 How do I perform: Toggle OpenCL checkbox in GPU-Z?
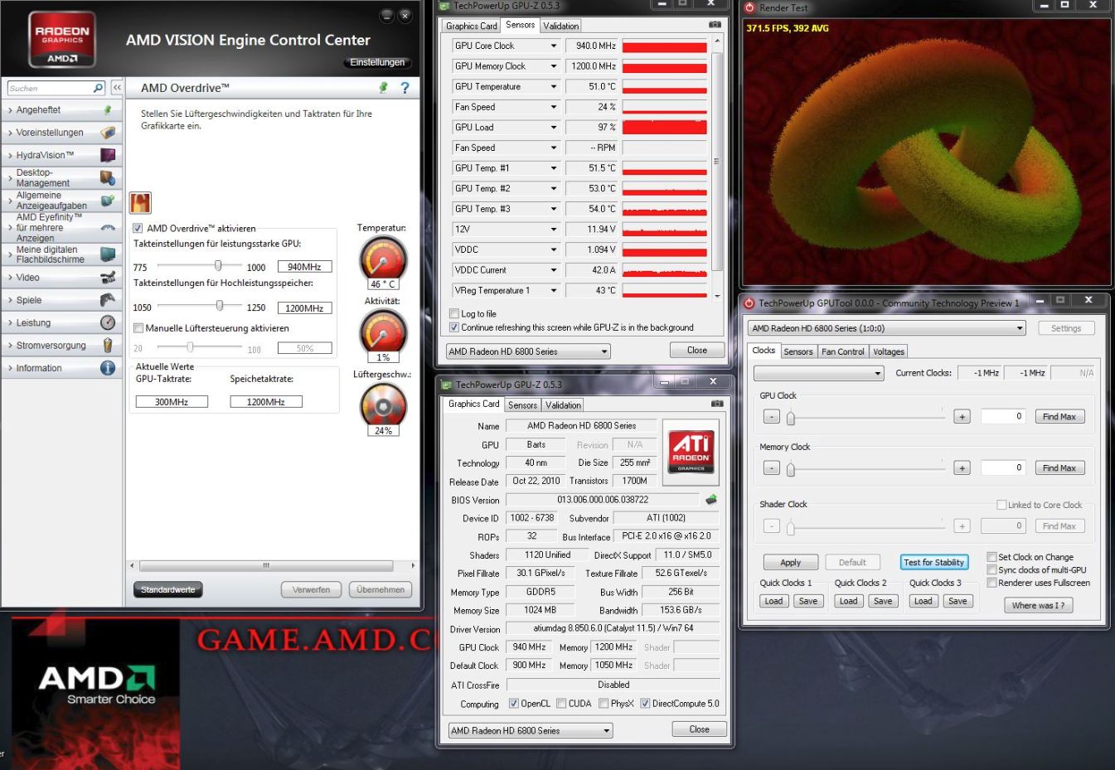[513, 703]
